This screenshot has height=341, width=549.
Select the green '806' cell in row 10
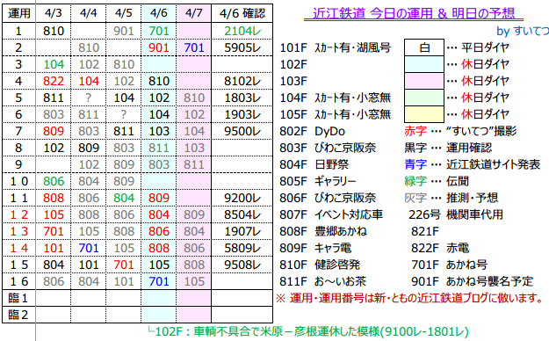(x=54, y=181)
